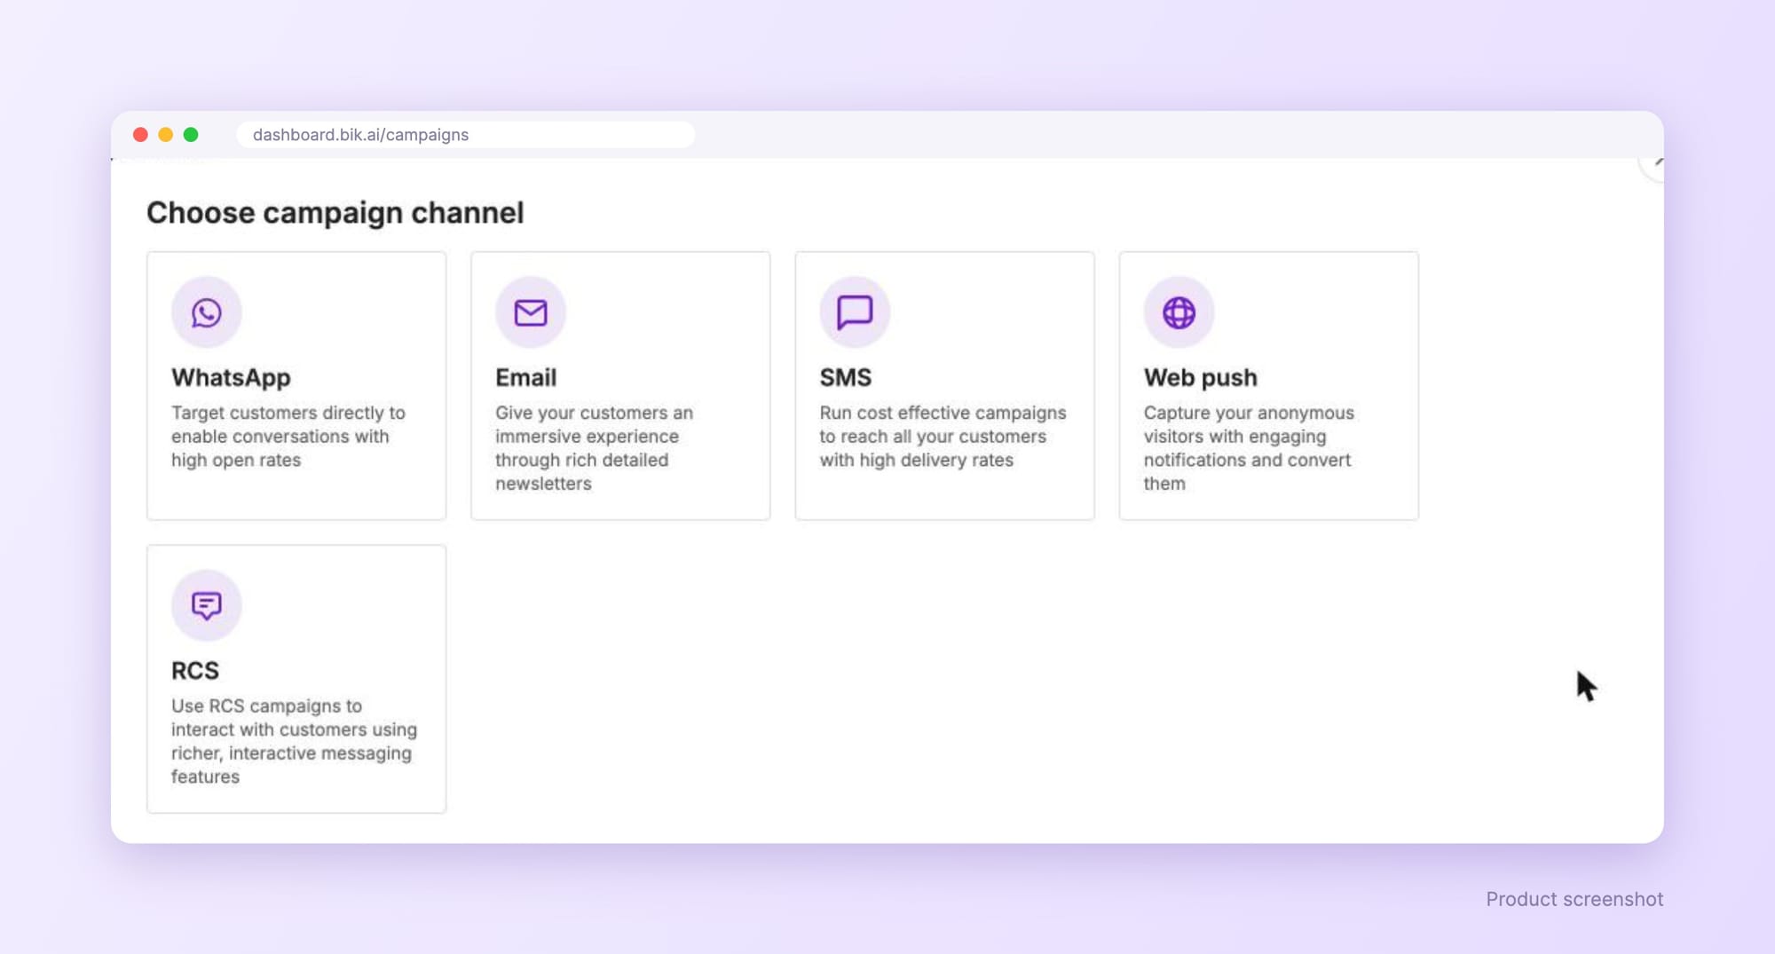The height and width of the screenshot is (954, 1775).
Task: Click the dashboard.bik.ai/campaigns address bar
Action: [x=465, y=135]
